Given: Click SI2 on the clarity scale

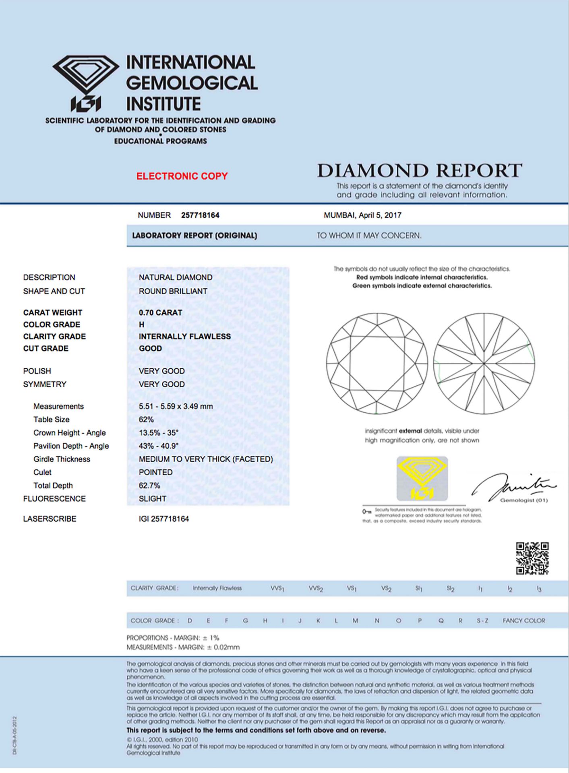Looking at the screenshot, I should click(x=450, y=589).
